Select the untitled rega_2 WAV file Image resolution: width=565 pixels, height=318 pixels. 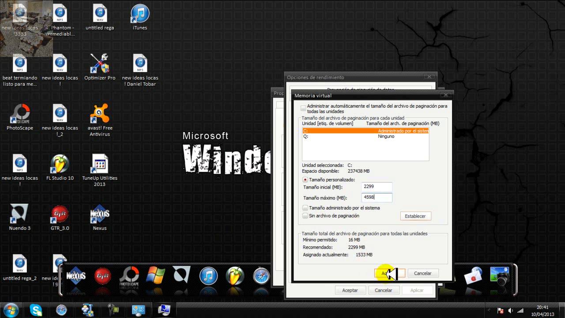pos(20,268)
